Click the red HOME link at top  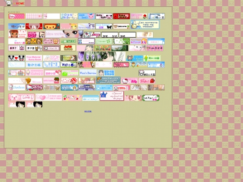tap(20, 4)
